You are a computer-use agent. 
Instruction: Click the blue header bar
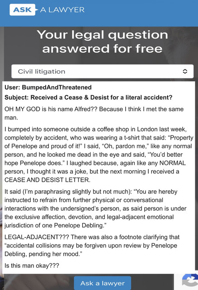pos(99,13)
